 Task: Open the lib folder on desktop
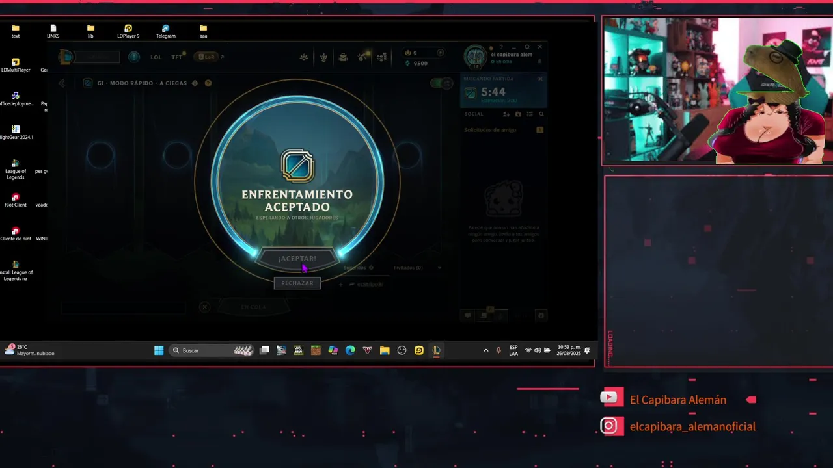point(90,31)
